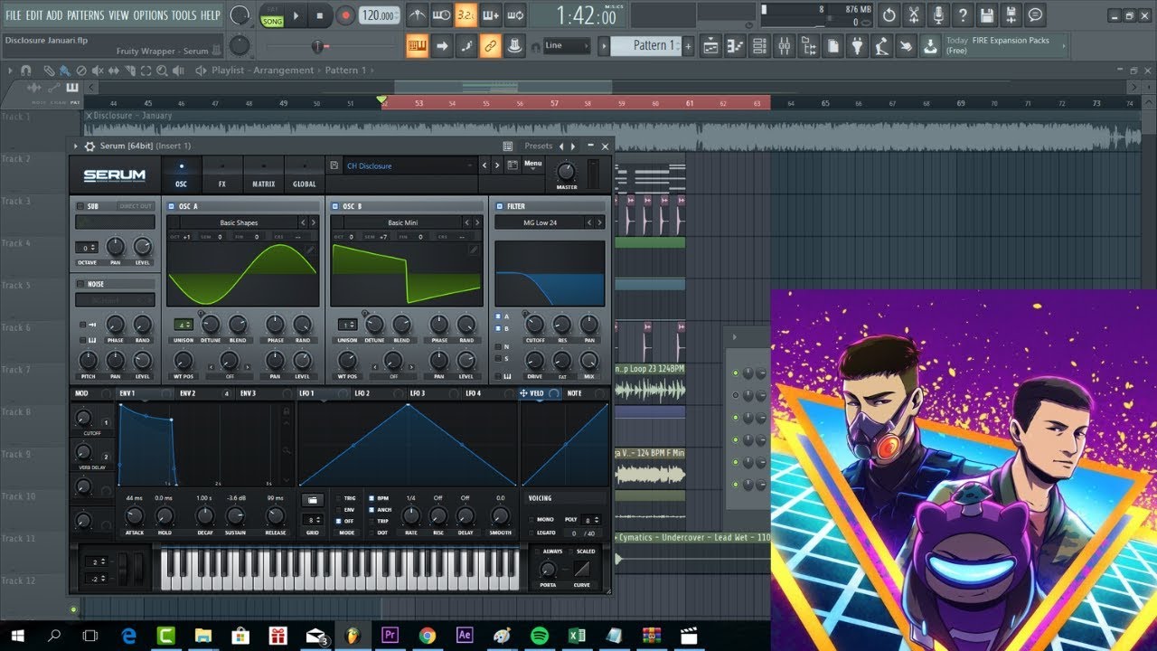Go to next Serum preset arrow
The image size is (1157, 651).
497,165
